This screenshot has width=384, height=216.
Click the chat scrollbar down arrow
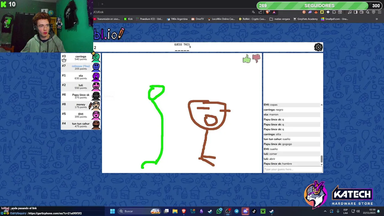pos(322,164)
